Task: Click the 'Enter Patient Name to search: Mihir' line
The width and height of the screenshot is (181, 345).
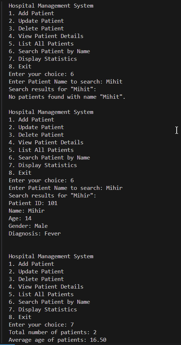Action: [65, 188]
